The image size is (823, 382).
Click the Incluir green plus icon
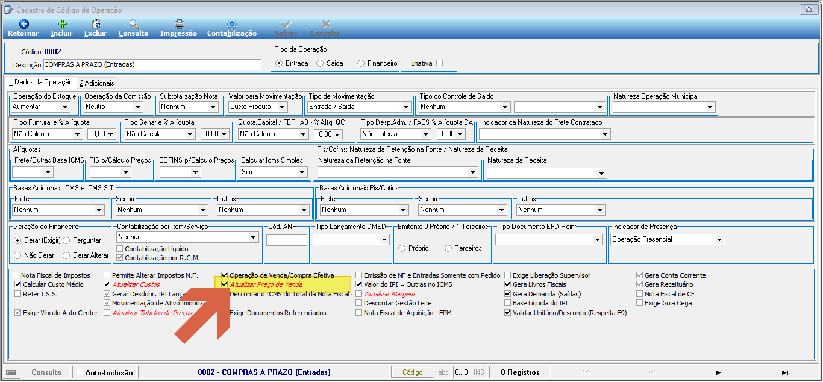(x=62, y=24)
